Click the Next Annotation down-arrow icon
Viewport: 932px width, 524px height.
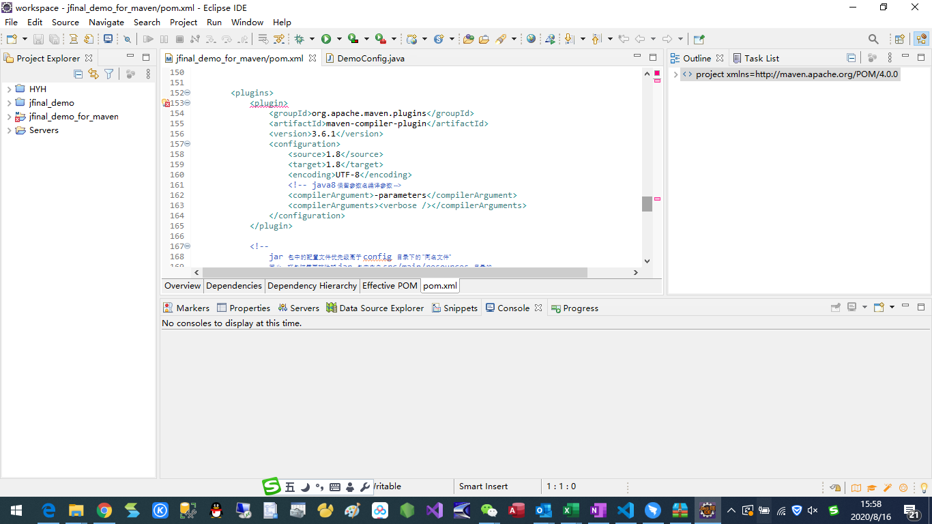click(x=568, y=40)
